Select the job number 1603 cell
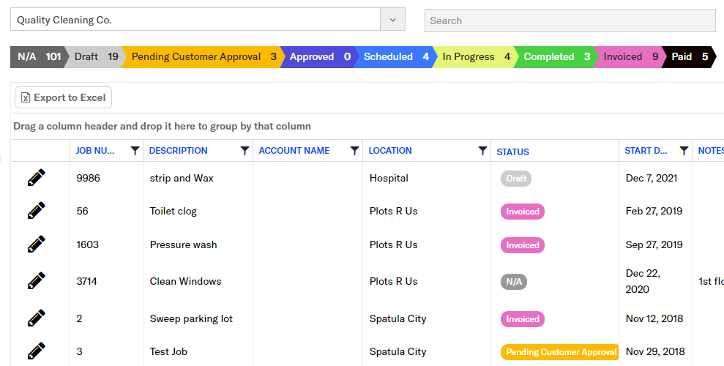The height and width of the screenshot is (366, 724). click(88, 244)
